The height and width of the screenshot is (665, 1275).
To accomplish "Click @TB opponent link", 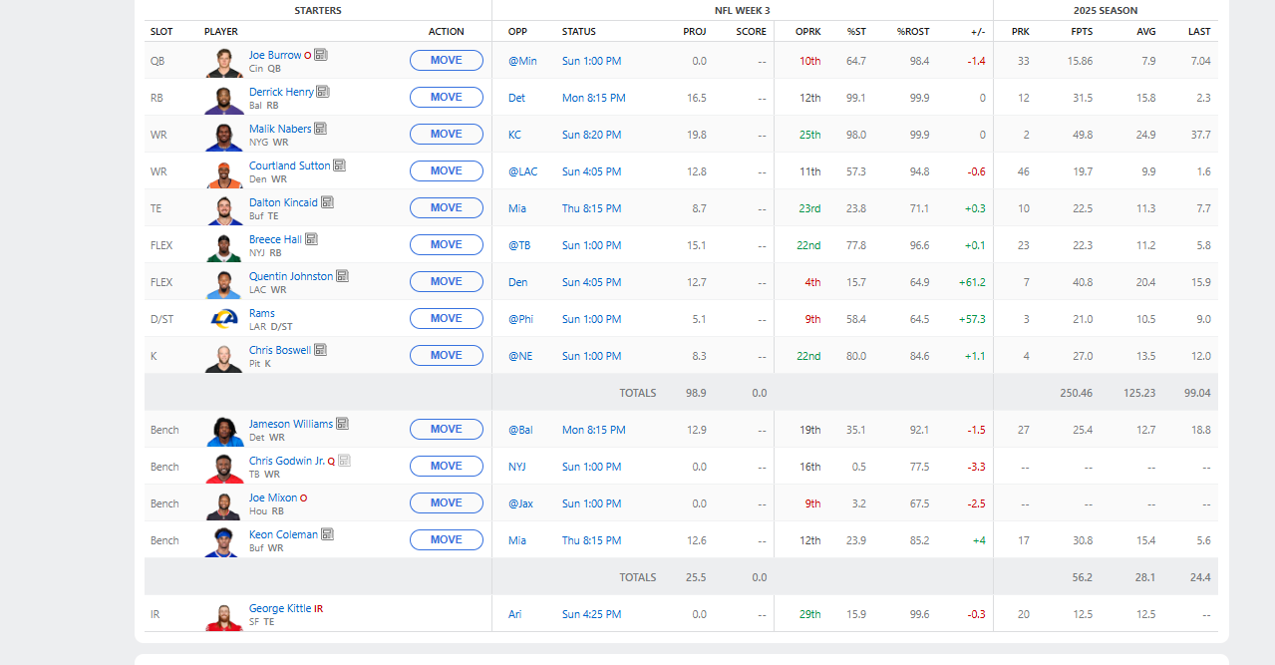I will tap(519, 245).
